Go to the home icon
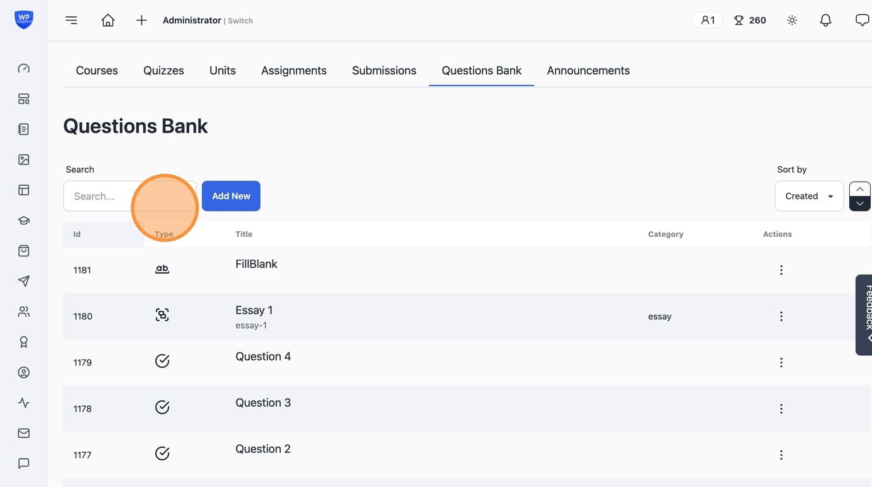Image resolution: width=872 pixels, height=487 pixels. 108,20
